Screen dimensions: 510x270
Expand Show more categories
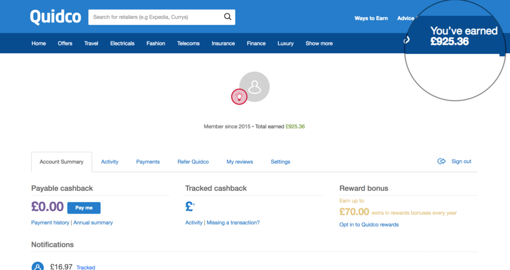click(319, 43)
